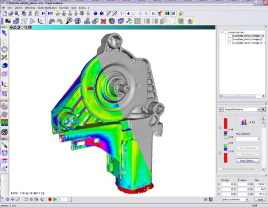Click the scissors Cut icon
This screenshot has width=268, height=208.
point(30,13)
